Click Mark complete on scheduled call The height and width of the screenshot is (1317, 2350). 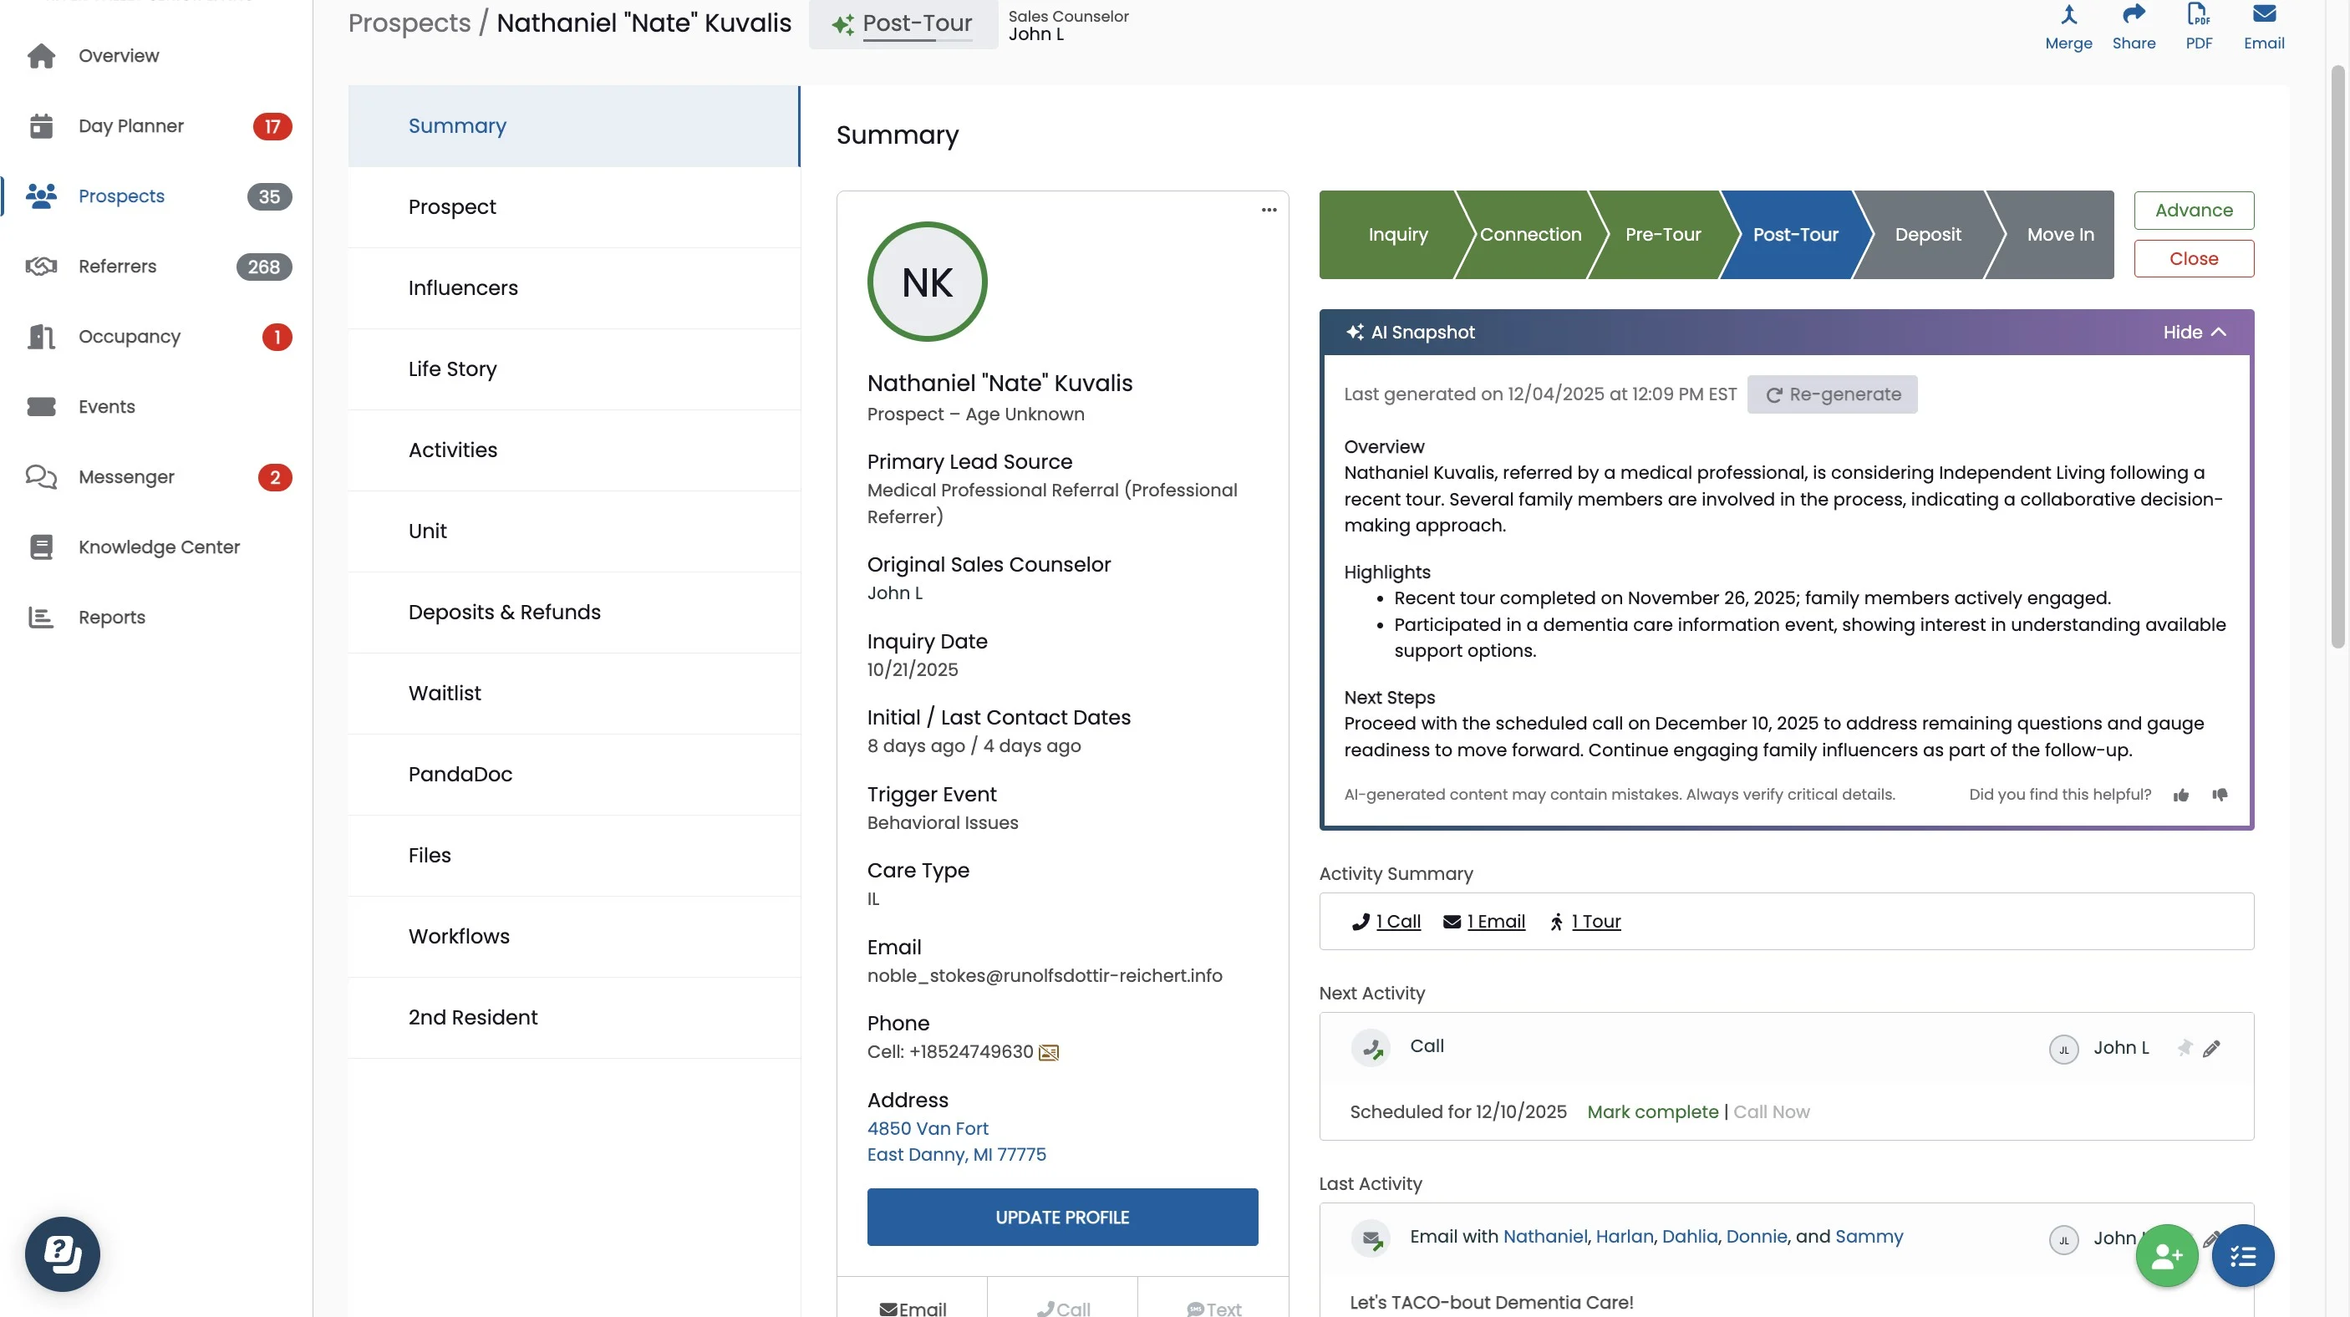pyautogui.click(x=1652, y=1111)
